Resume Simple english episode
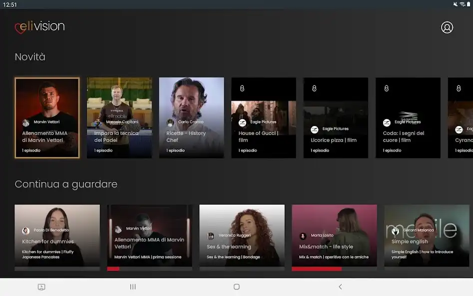The width and height of the screenshot is (473, 296). click(x=427, y=235)
